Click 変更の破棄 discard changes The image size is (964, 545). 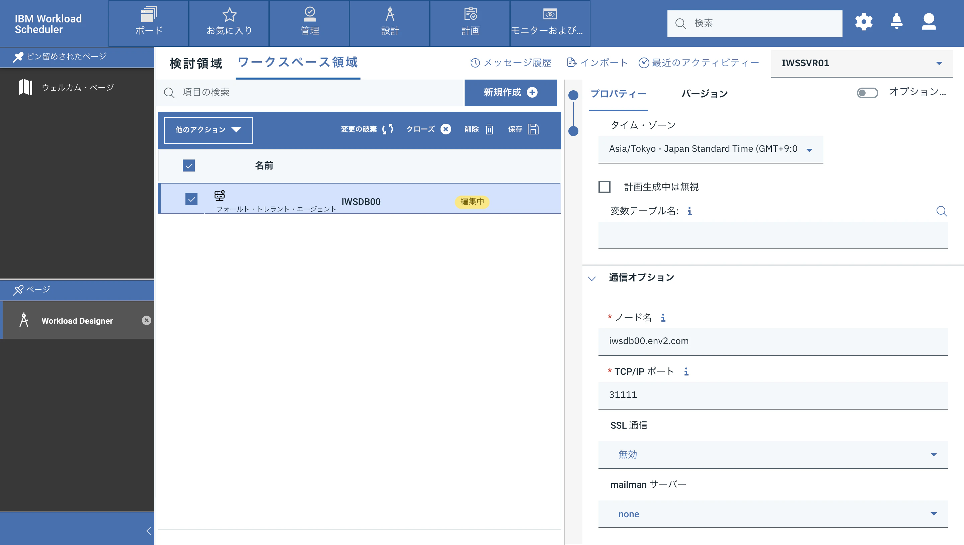pyautogui.click(x=367, y=129)
